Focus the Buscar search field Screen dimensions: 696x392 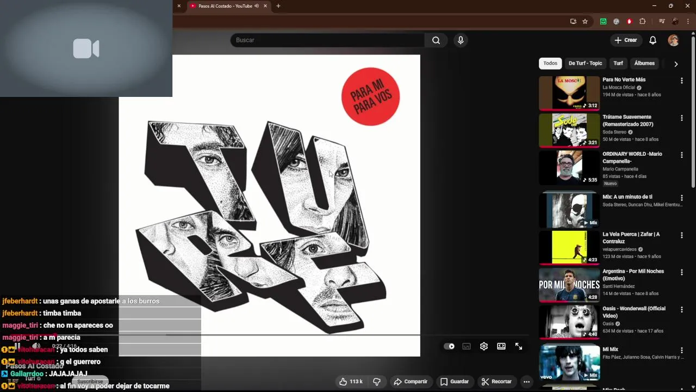328,40
